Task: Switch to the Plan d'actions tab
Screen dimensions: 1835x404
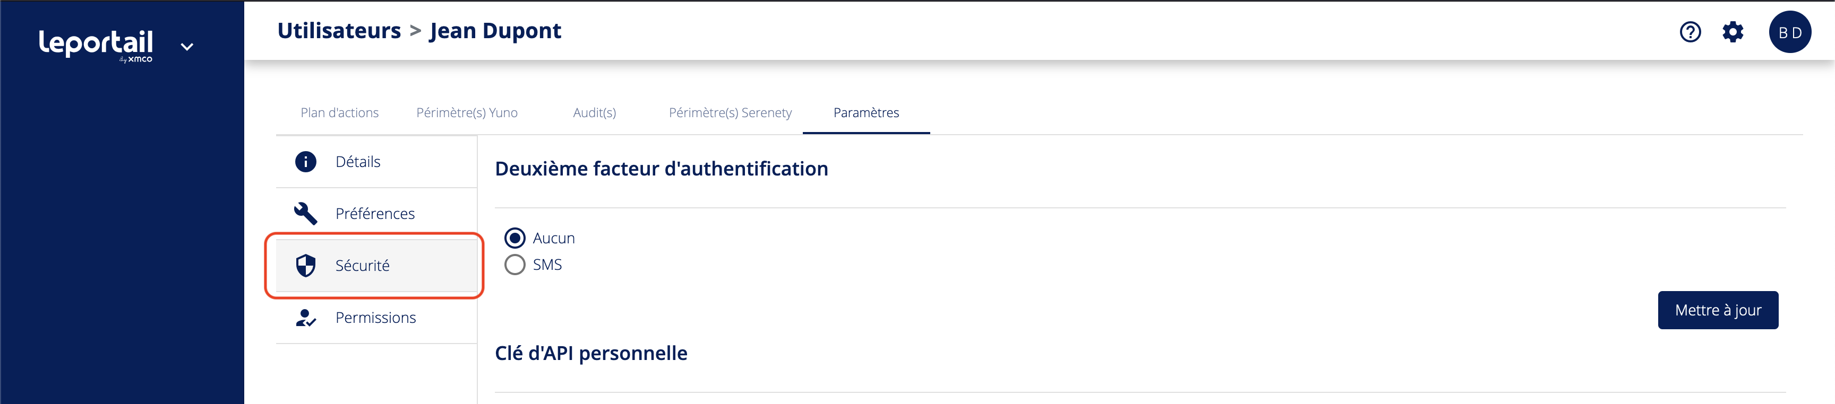Action: click(339, 112)
